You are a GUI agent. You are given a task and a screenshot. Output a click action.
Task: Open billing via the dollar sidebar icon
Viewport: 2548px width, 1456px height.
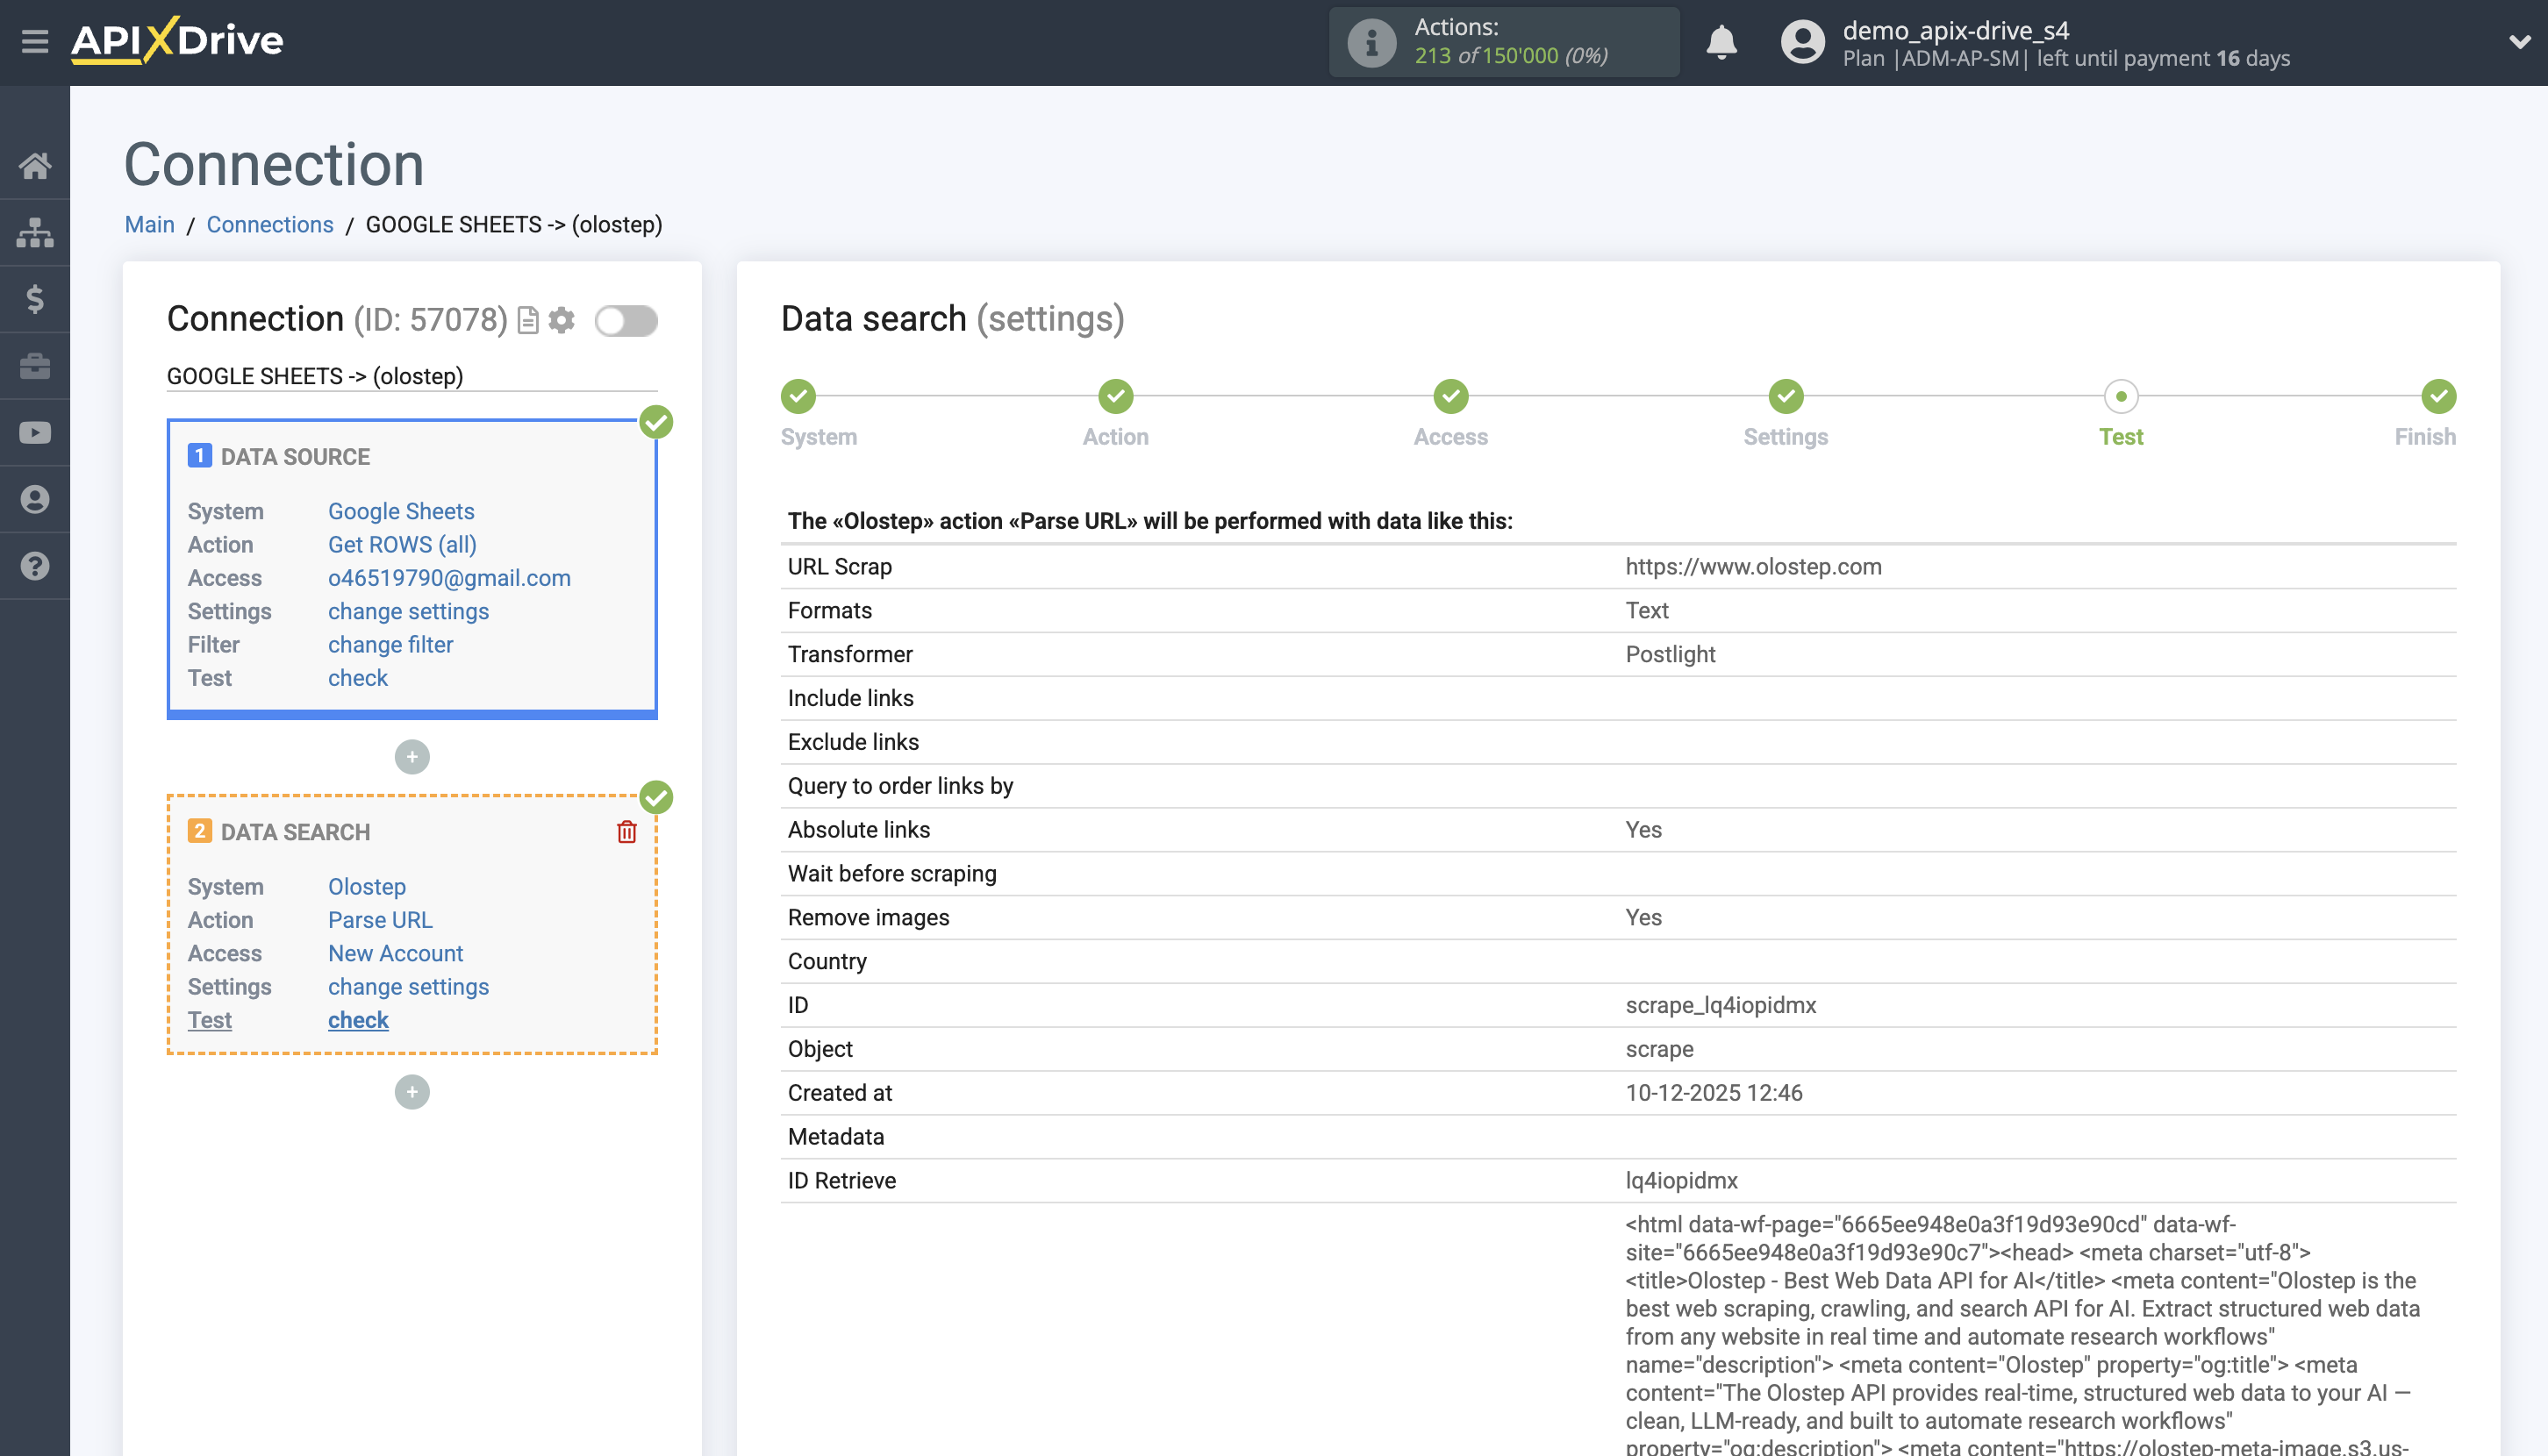(34, 299)
